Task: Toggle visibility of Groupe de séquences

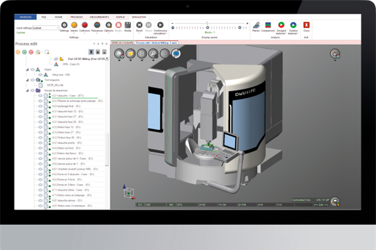Action: (x=33, y=91)
